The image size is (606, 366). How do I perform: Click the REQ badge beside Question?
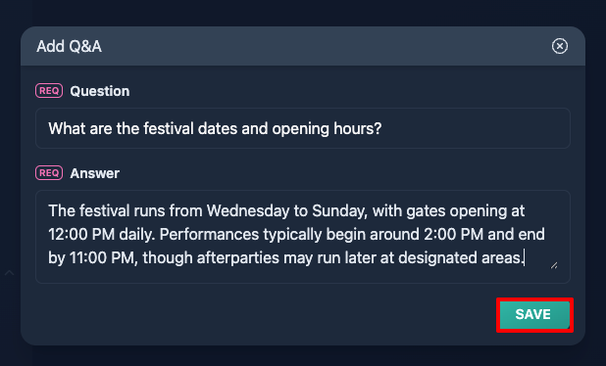pos(49,91)
